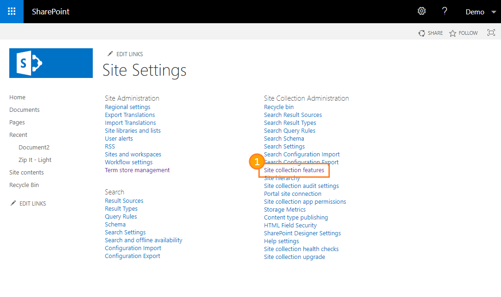Open Search Result Types link
The width and height of the screenshot is (501, 297).
pos(290,123)
